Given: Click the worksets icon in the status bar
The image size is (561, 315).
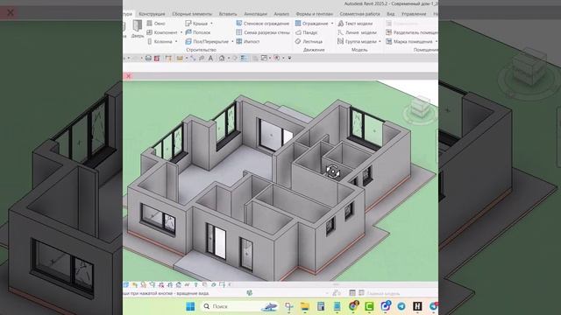Looking at the screenshot, I should tap(249, 293).
